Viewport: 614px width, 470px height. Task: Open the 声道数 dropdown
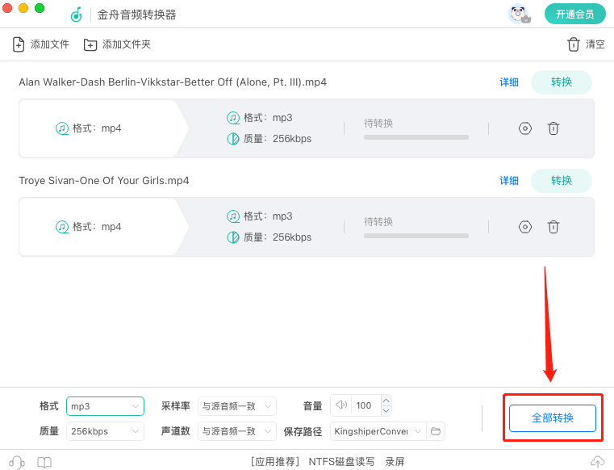[237, 431]
